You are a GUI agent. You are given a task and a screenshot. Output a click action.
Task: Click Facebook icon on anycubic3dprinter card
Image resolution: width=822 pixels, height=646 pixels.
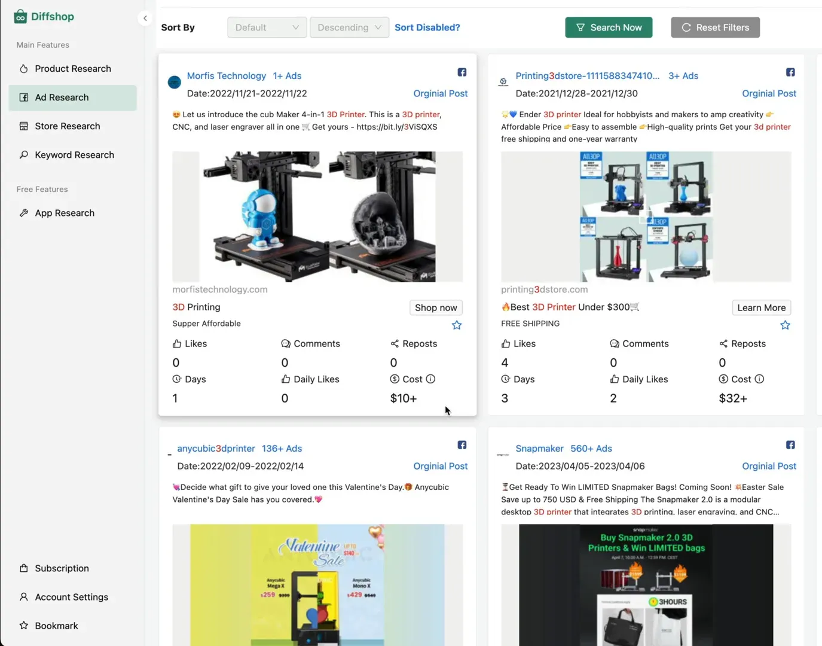[x=462, y=445]
